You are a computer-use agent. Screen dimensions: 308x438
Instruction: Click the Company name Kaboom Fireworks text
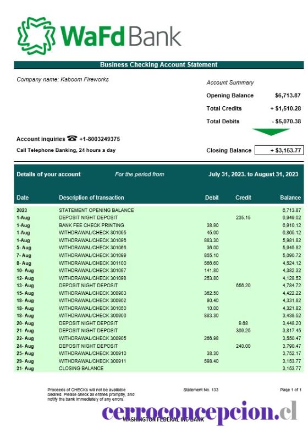coord(63,79)
